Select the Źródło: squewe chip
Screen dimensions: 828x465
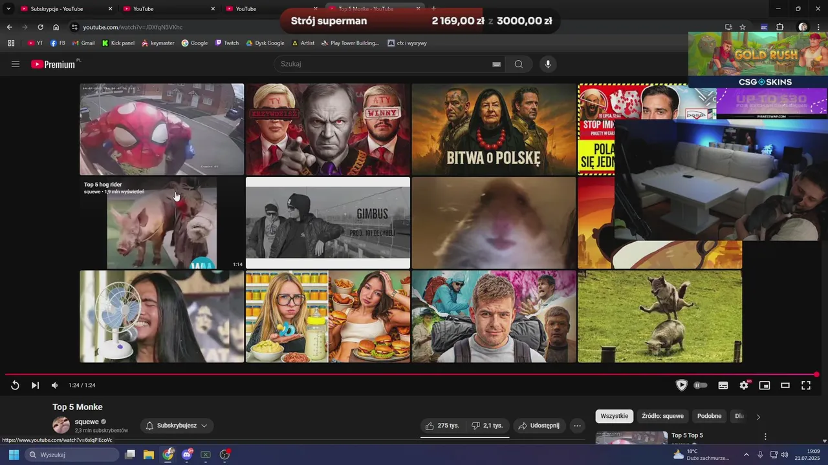(662, 416)
